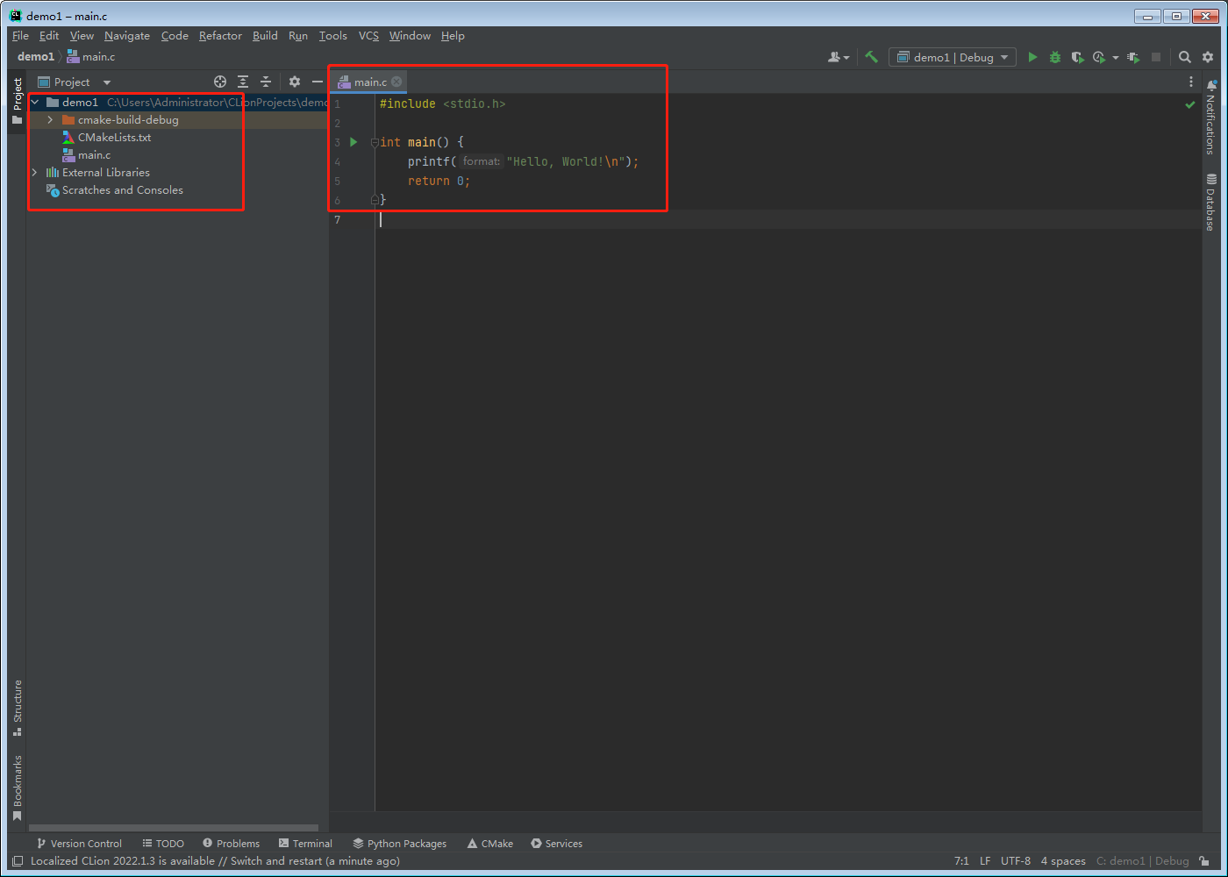Viewport: 1228px width, 877px height.
Task: Click the LF line separator indicator
Action: tap(985, 861)
